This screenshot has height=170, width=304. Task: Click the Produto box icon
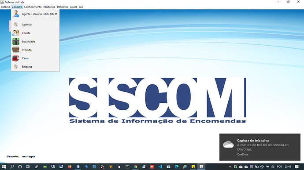[16, 50]
